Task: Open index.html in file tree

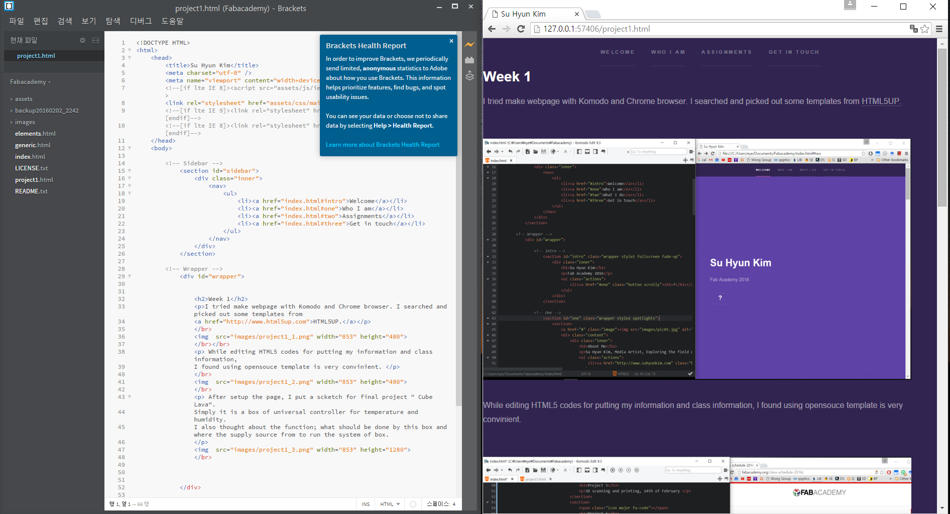Action: 30,157
